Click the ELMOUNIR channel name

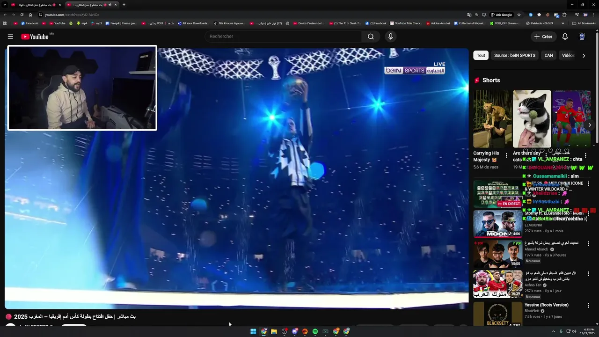pos(533,225)
